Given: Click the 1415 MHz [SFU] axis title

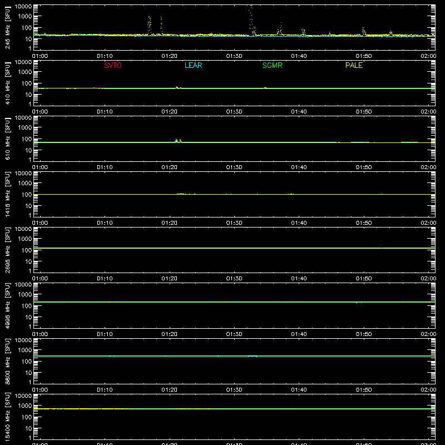Looking at the screenshot, I should click(x=7, y=194).
